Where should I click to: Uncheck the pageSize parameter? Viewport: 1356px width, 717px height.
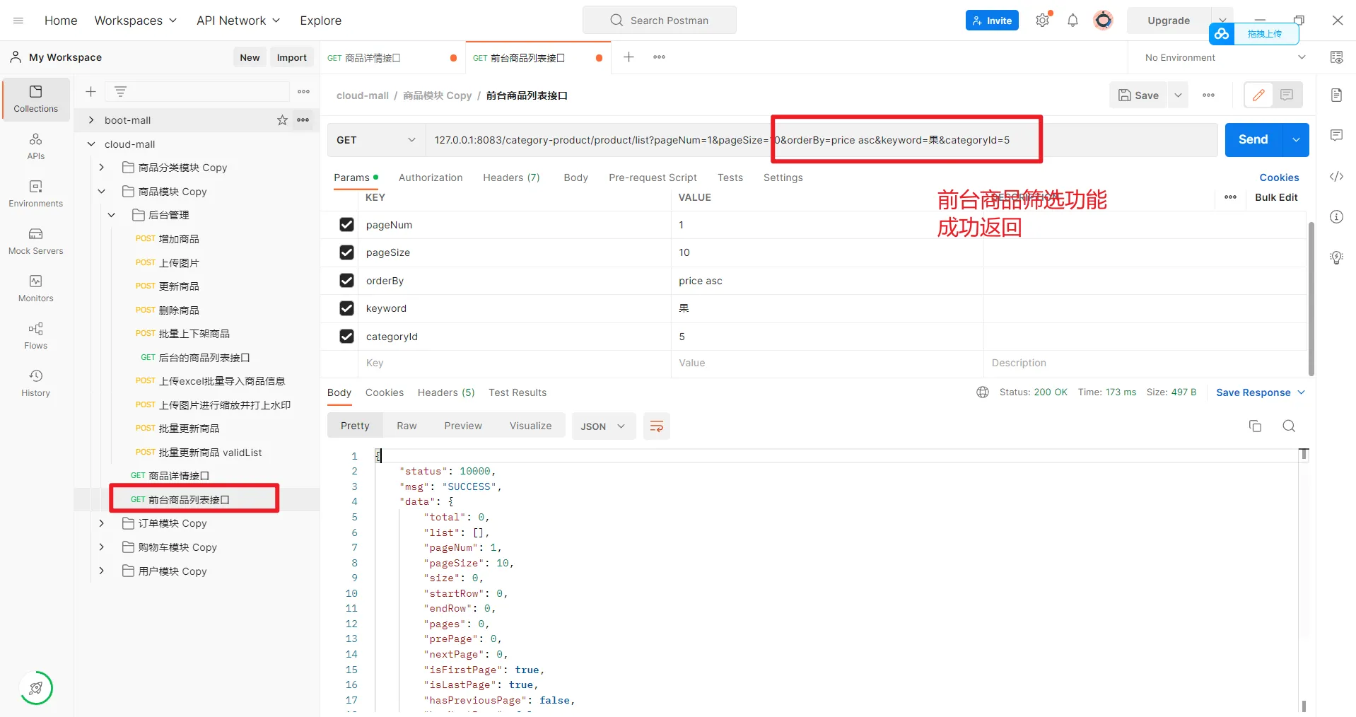(x=346, y=252)
